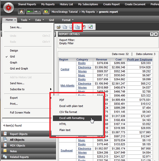
Task: Open the MDX Objects panel
Action: point(29,145)
